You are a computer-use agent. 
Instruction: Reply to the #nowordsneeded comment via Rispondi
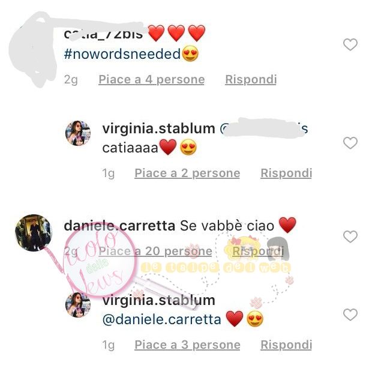(x=251, y=80)
